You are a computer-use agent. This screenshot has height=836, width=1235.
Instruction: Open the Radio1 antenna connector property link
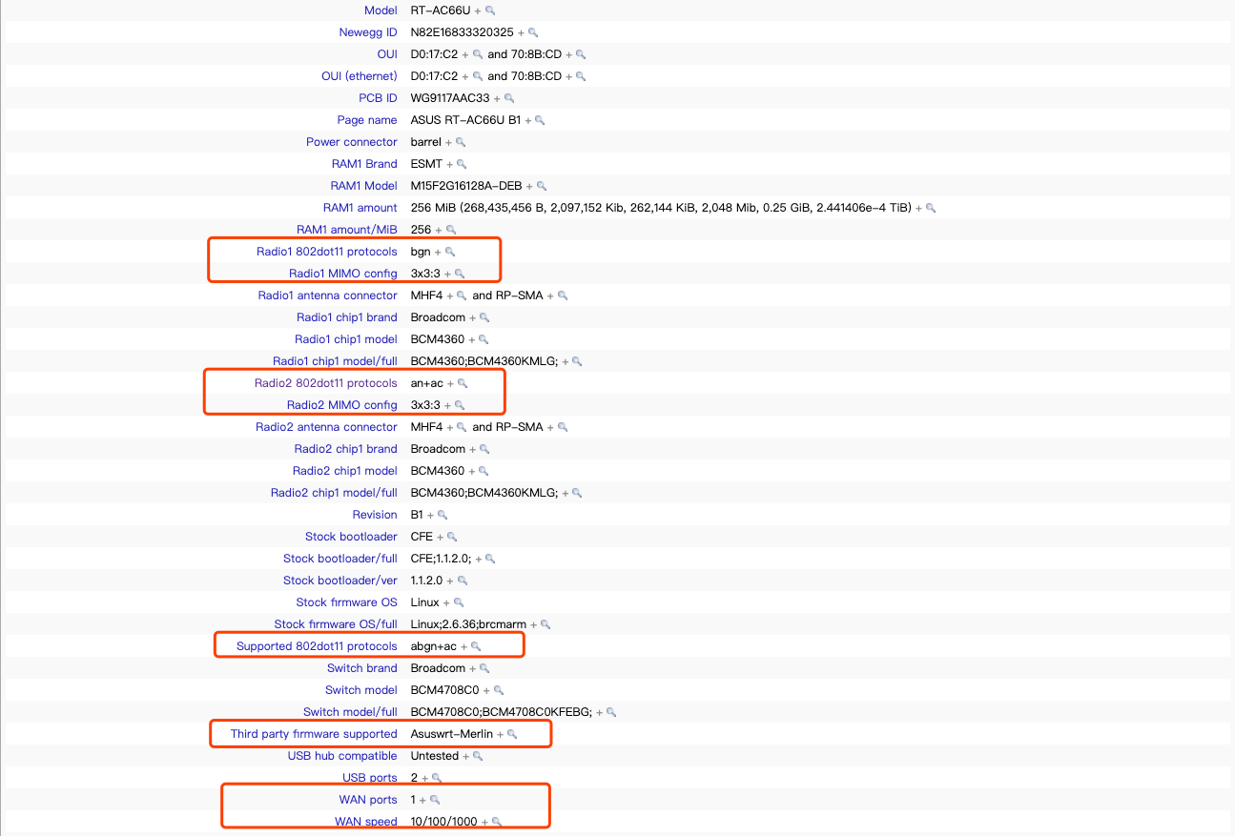[328, 296]
